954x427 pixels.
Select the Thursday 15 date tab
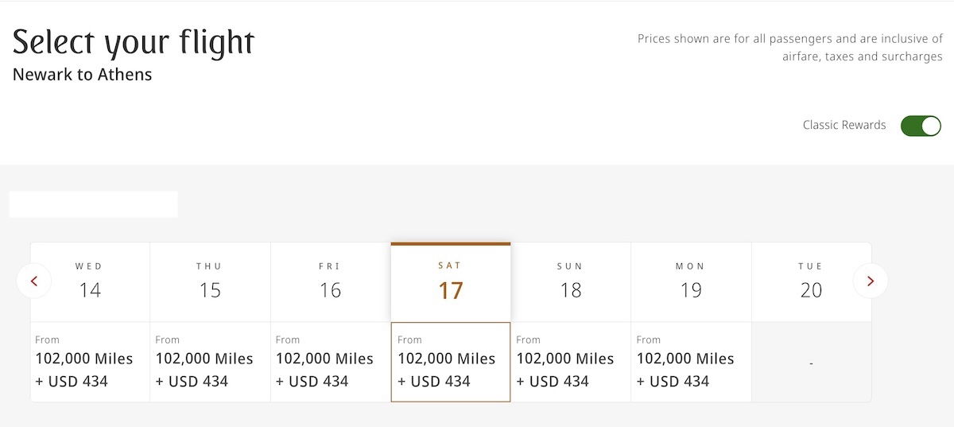tap(210, 281)
